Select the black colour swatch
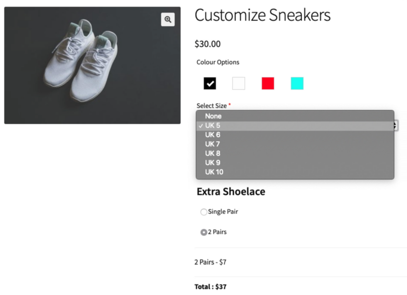Image resolution: width=407 pixels, height=295 pixels. pyautogui.click(x=210, y=83)
